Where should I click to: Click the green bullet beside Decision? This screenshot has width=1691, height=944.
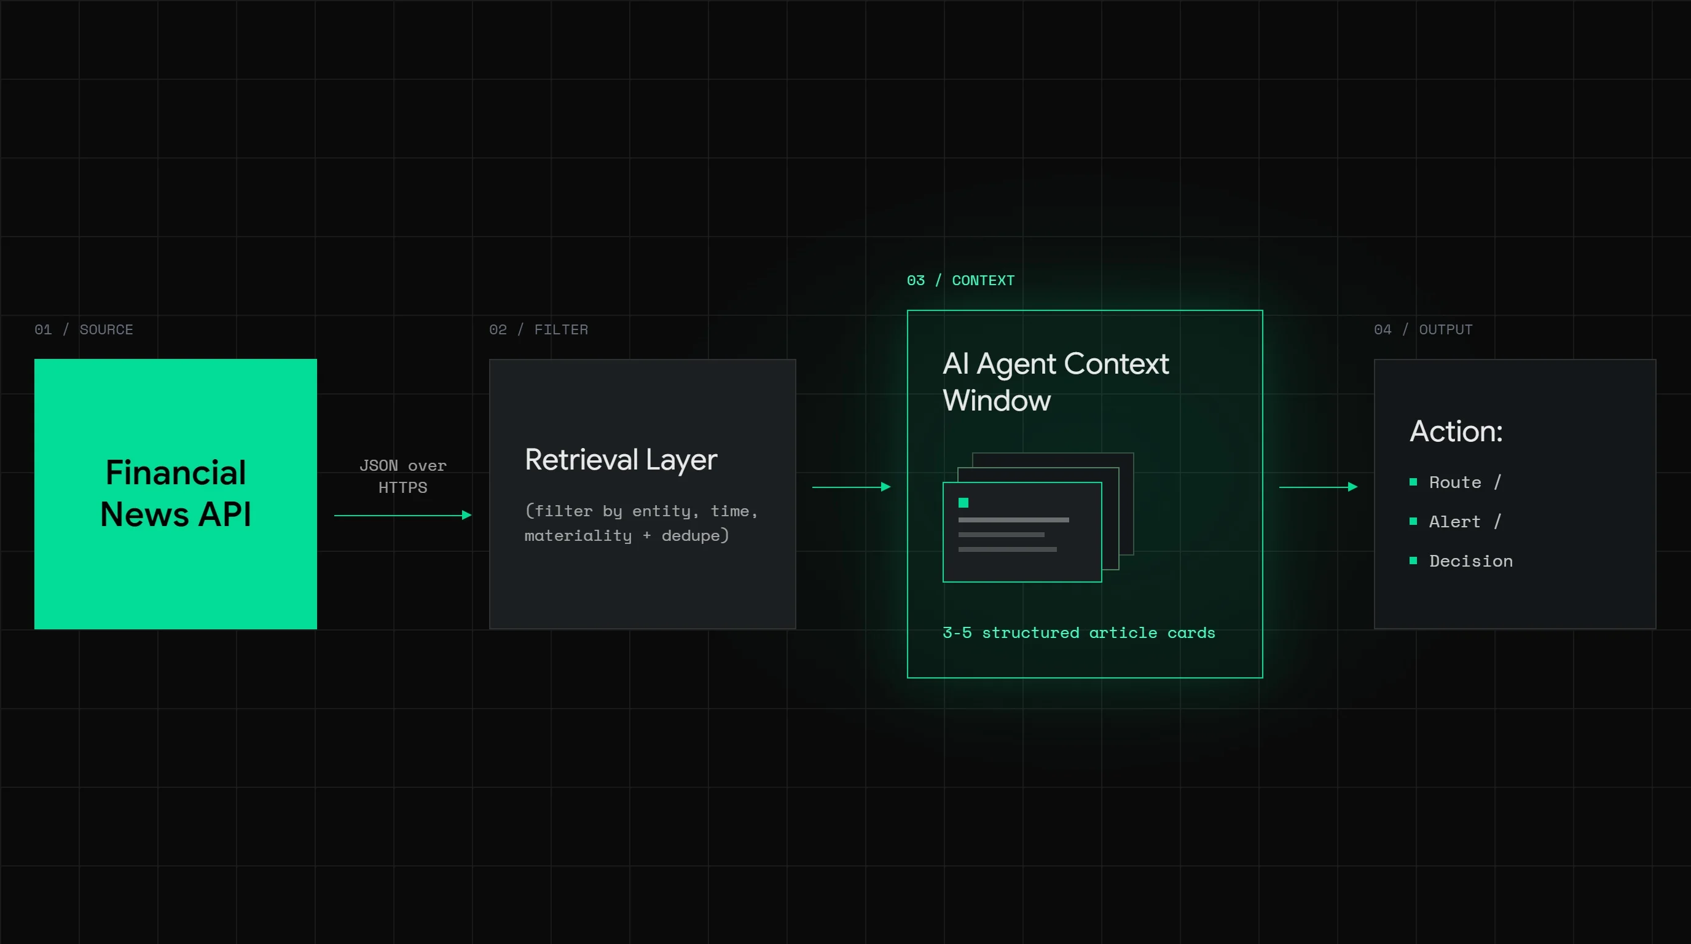pyautogui.click(x=1413, y=560)
